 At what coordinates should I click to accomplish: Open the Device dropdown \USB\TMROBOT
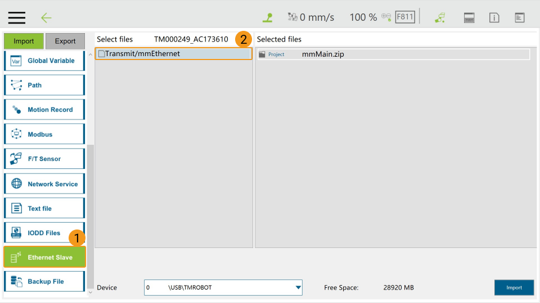(x=223, y=287)
